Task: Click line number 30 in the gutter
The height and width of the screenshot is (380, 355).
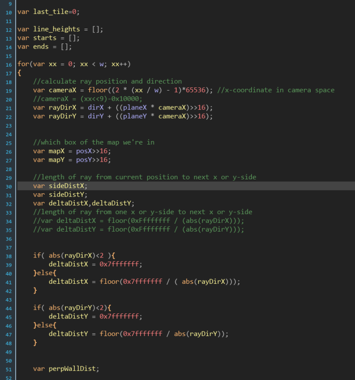Action: click(9, 186)
